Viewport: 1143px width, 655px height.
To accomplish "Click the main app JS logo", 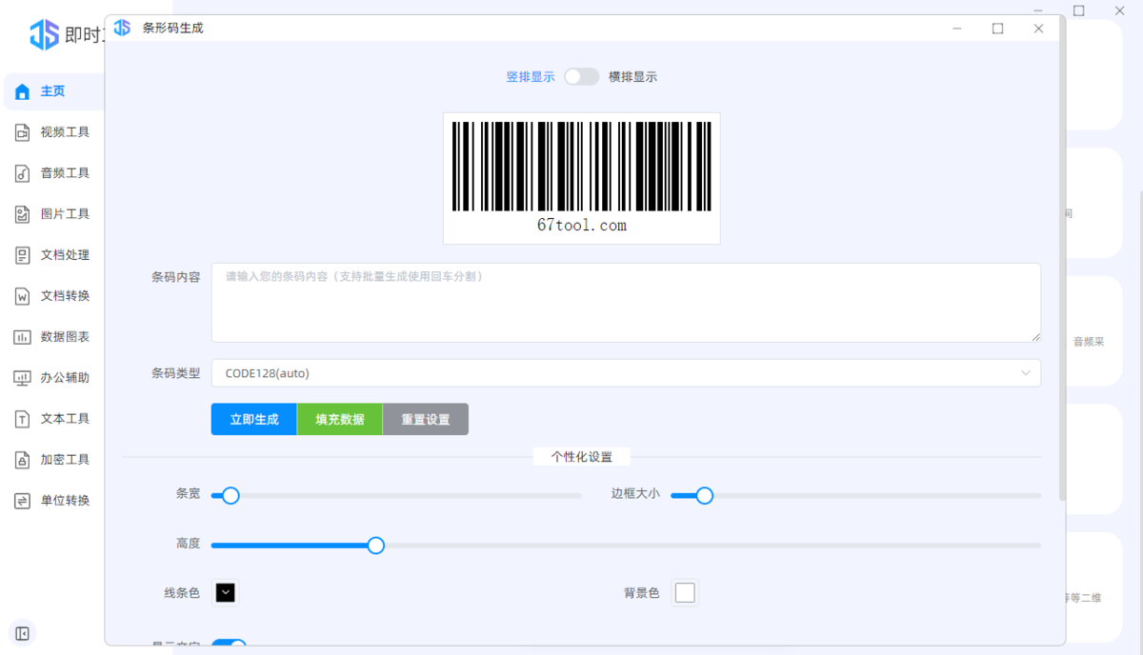I will point(44,35).
